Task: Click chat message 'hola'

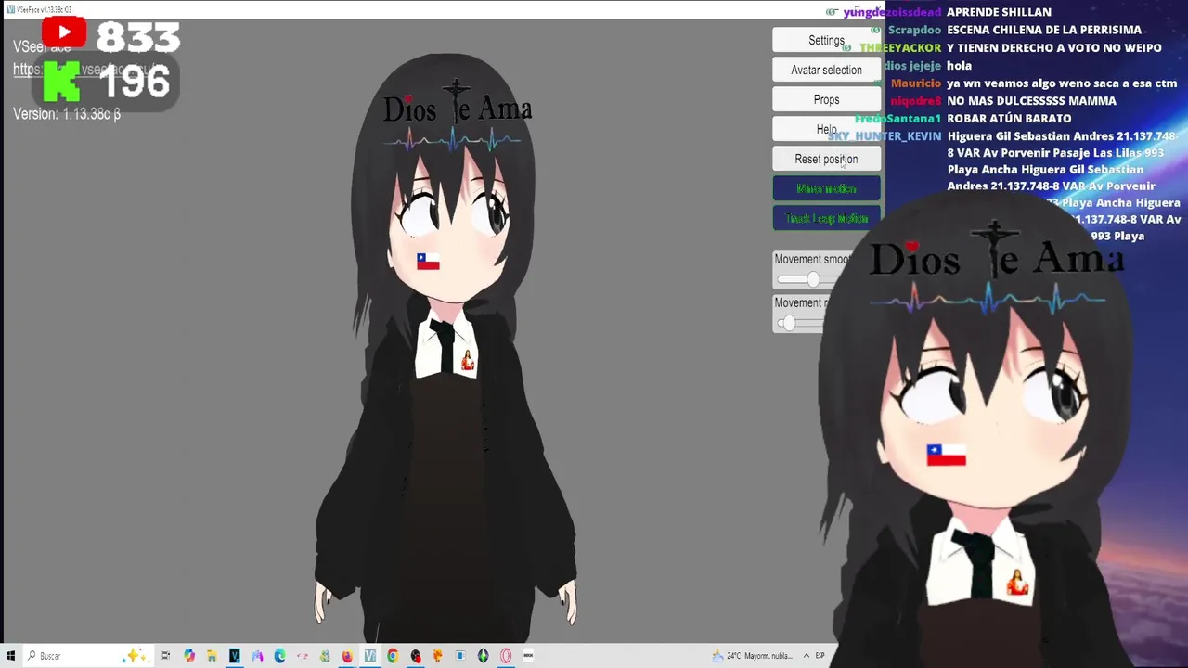Action: click(959, 66)
